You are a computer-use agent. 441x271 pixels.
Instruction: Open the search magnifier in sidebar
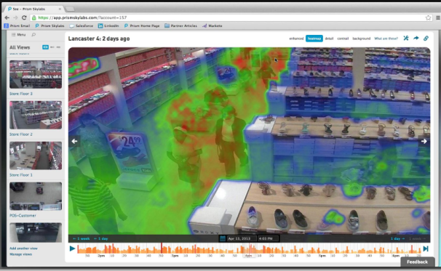33,35
